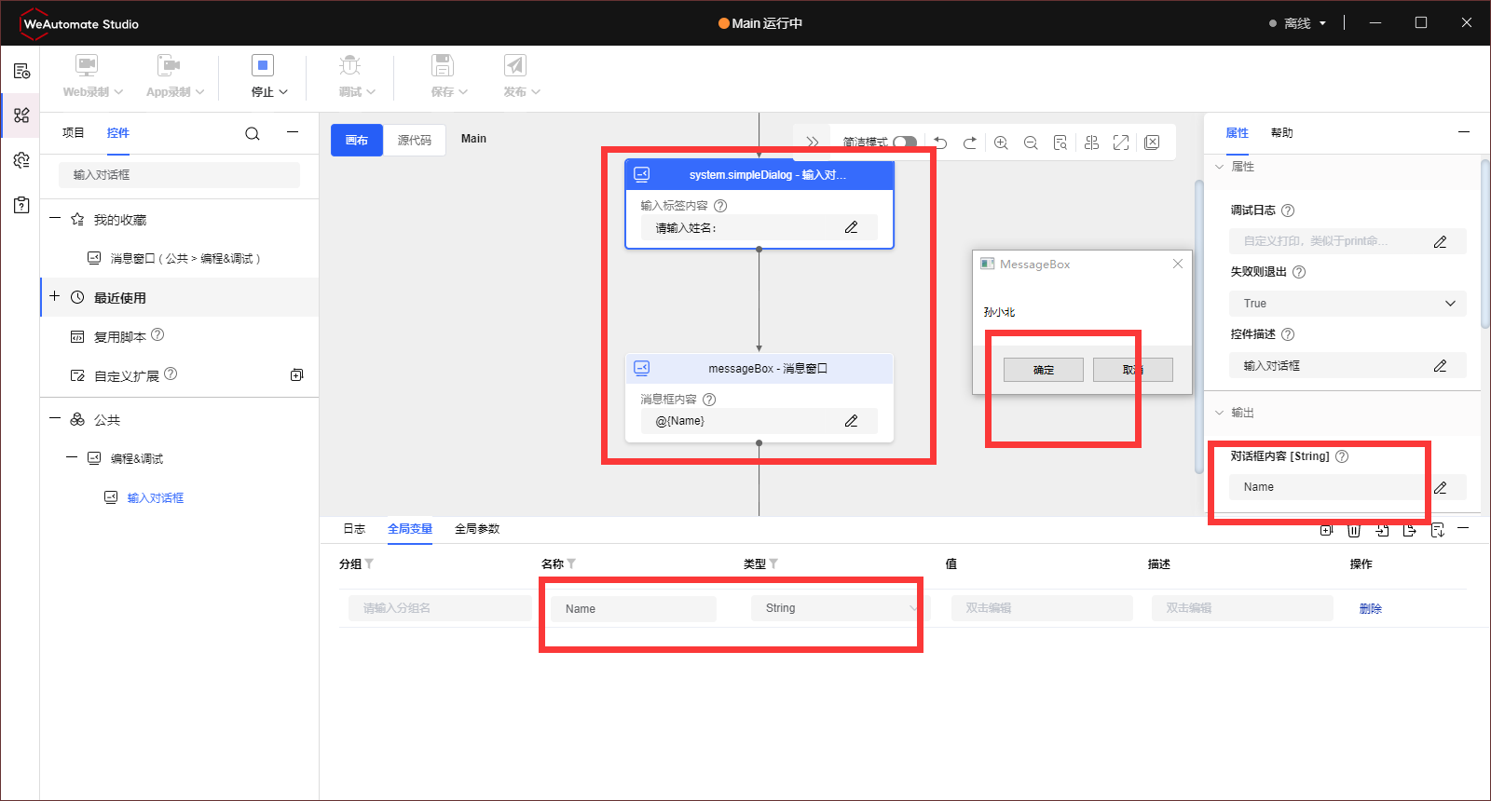Screen dimensions: 1491x801
Task: Click 确定 in the MessageBox
Action: tap(1044, 370)
